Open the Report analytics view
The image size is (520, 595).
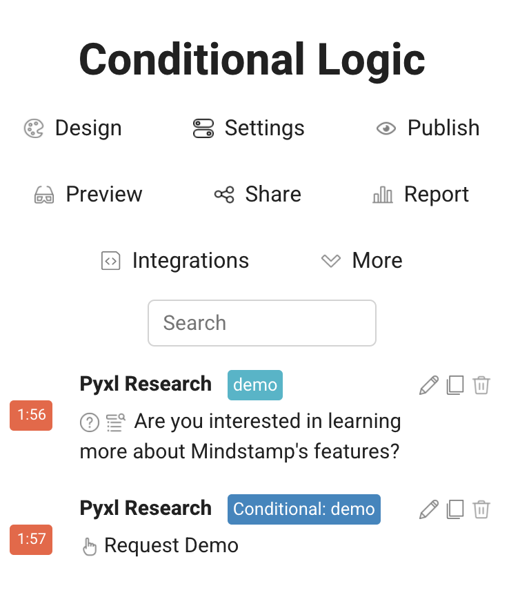coord(421,195)
